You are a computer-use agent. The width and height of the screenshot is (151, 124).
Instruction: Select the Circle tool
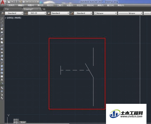[2, 39]
